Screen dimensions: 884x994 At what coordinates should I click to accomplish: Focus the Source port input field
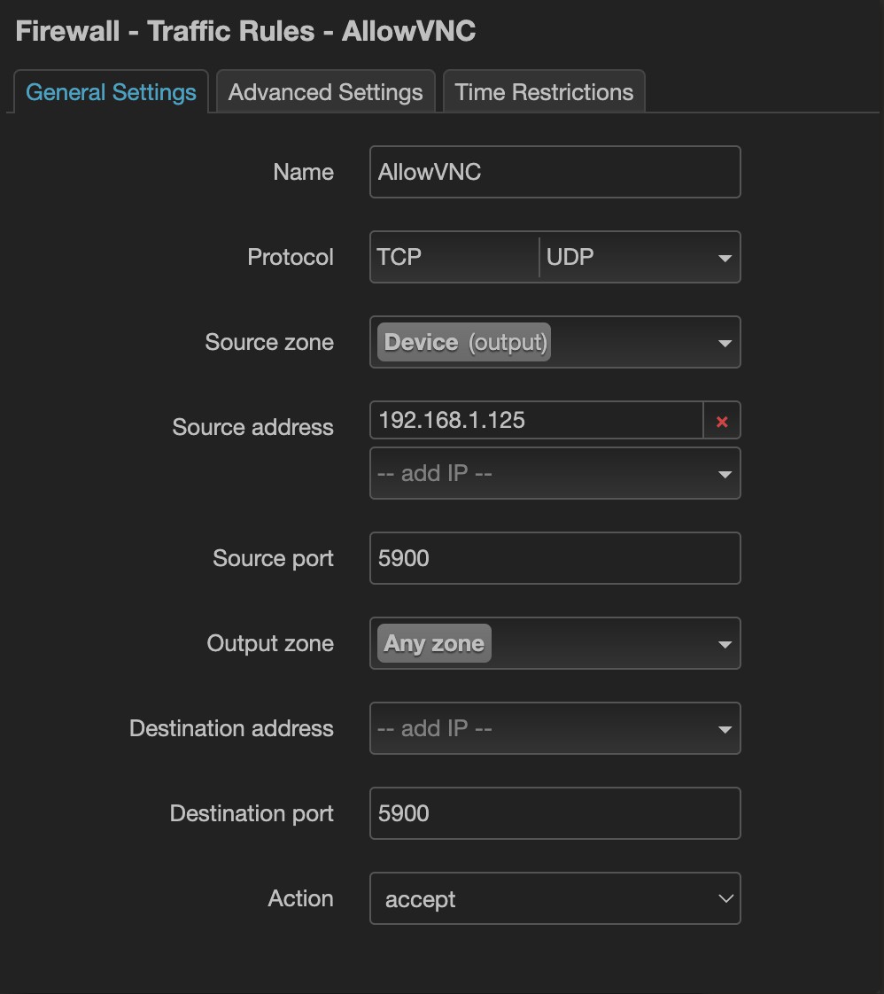(554, 559)
